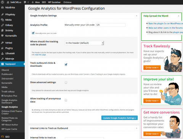Viewport: 183px width, 139px height.
Task: Click the Uživatelé user icon
Action: pos(2,53)
